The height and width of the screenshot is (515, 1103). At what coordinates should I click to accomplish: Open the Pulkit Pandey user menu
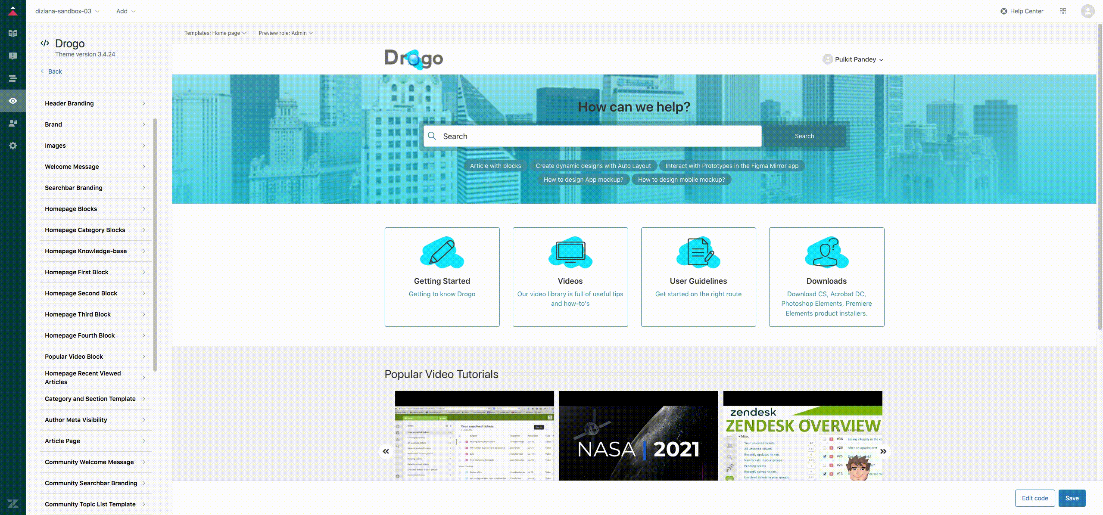853,59
